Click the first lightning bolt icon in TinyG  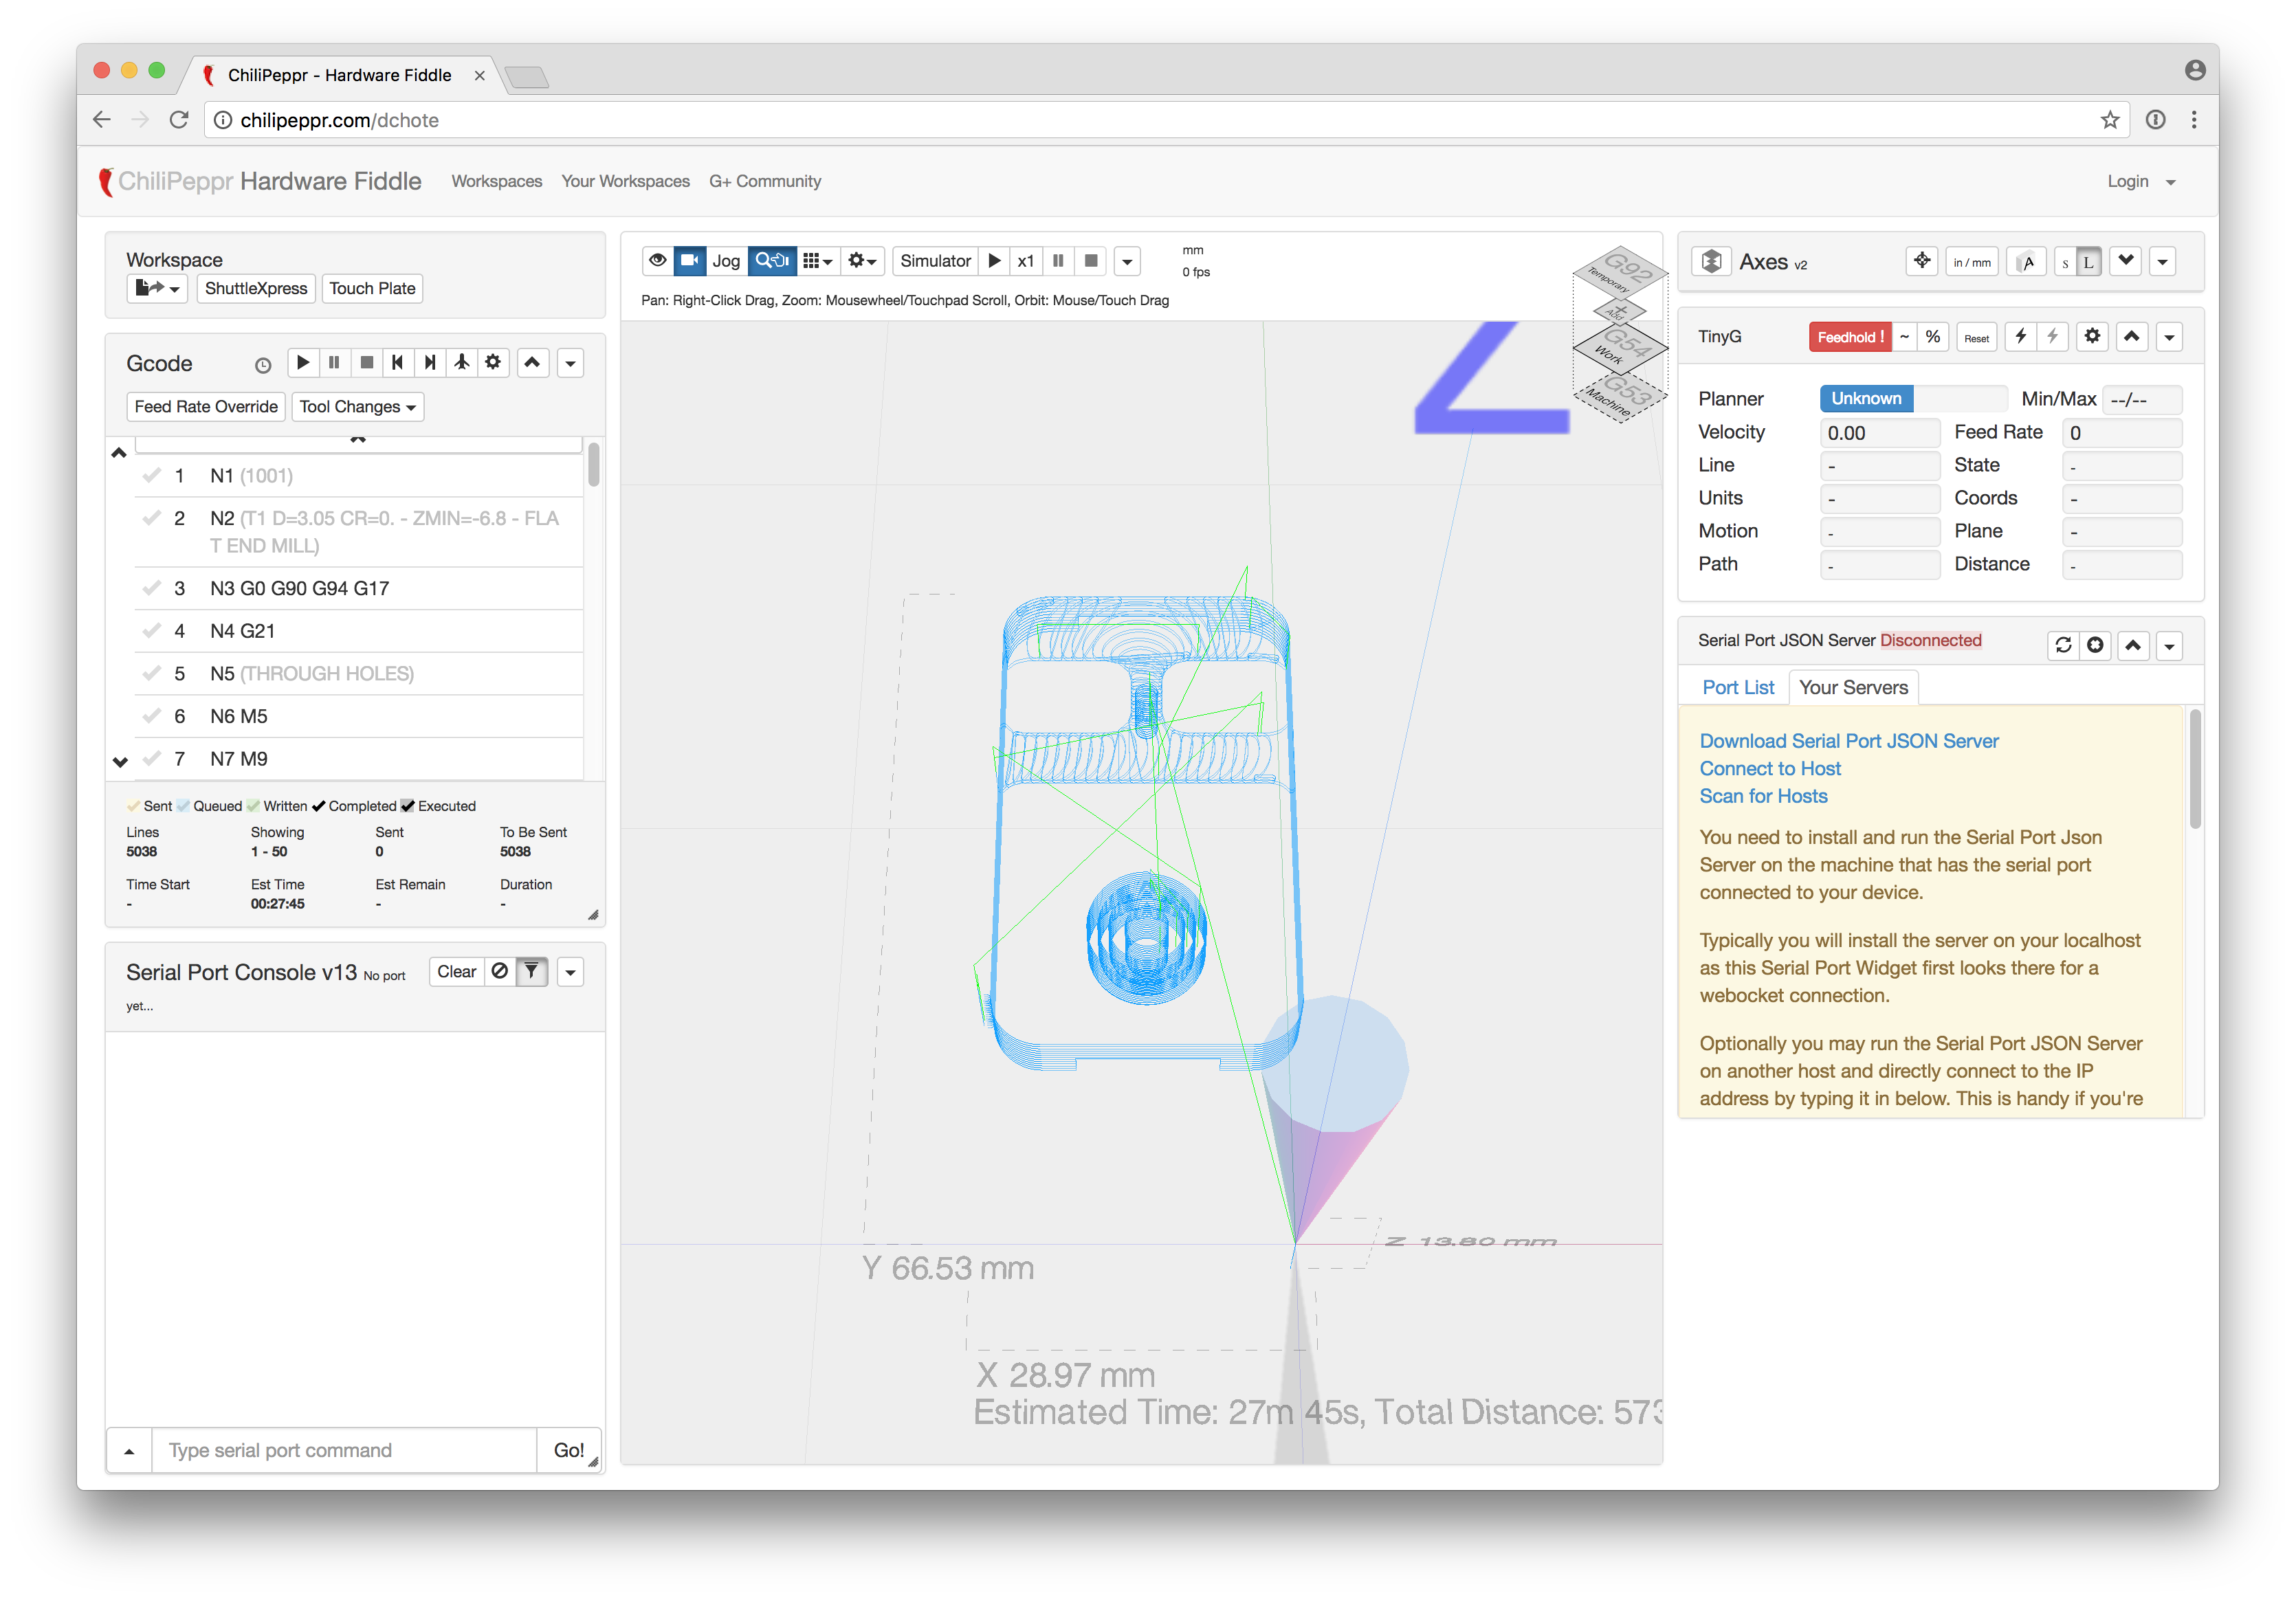[2021, 337]
